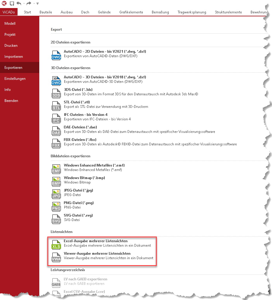Open the Grafikelemente ribbon tab
Screen dimensions: 272x300
(x=131, y=12)
